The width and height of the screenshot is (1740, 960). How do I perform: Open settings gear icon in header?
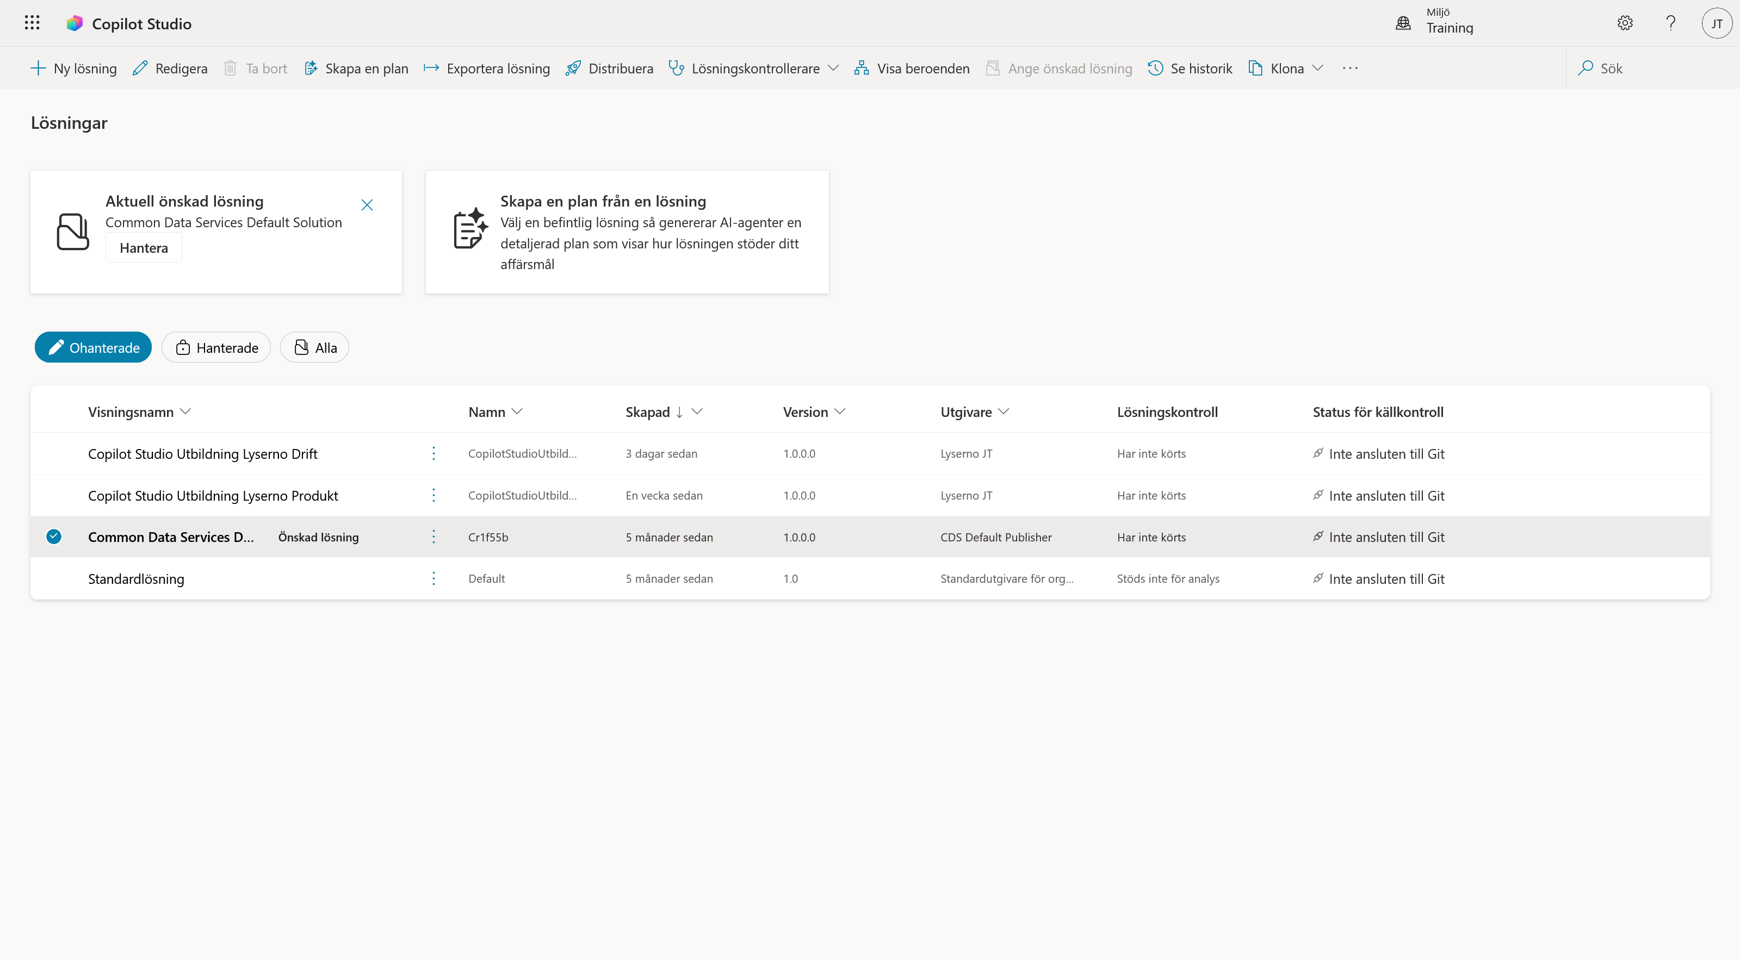point(1625,23)
